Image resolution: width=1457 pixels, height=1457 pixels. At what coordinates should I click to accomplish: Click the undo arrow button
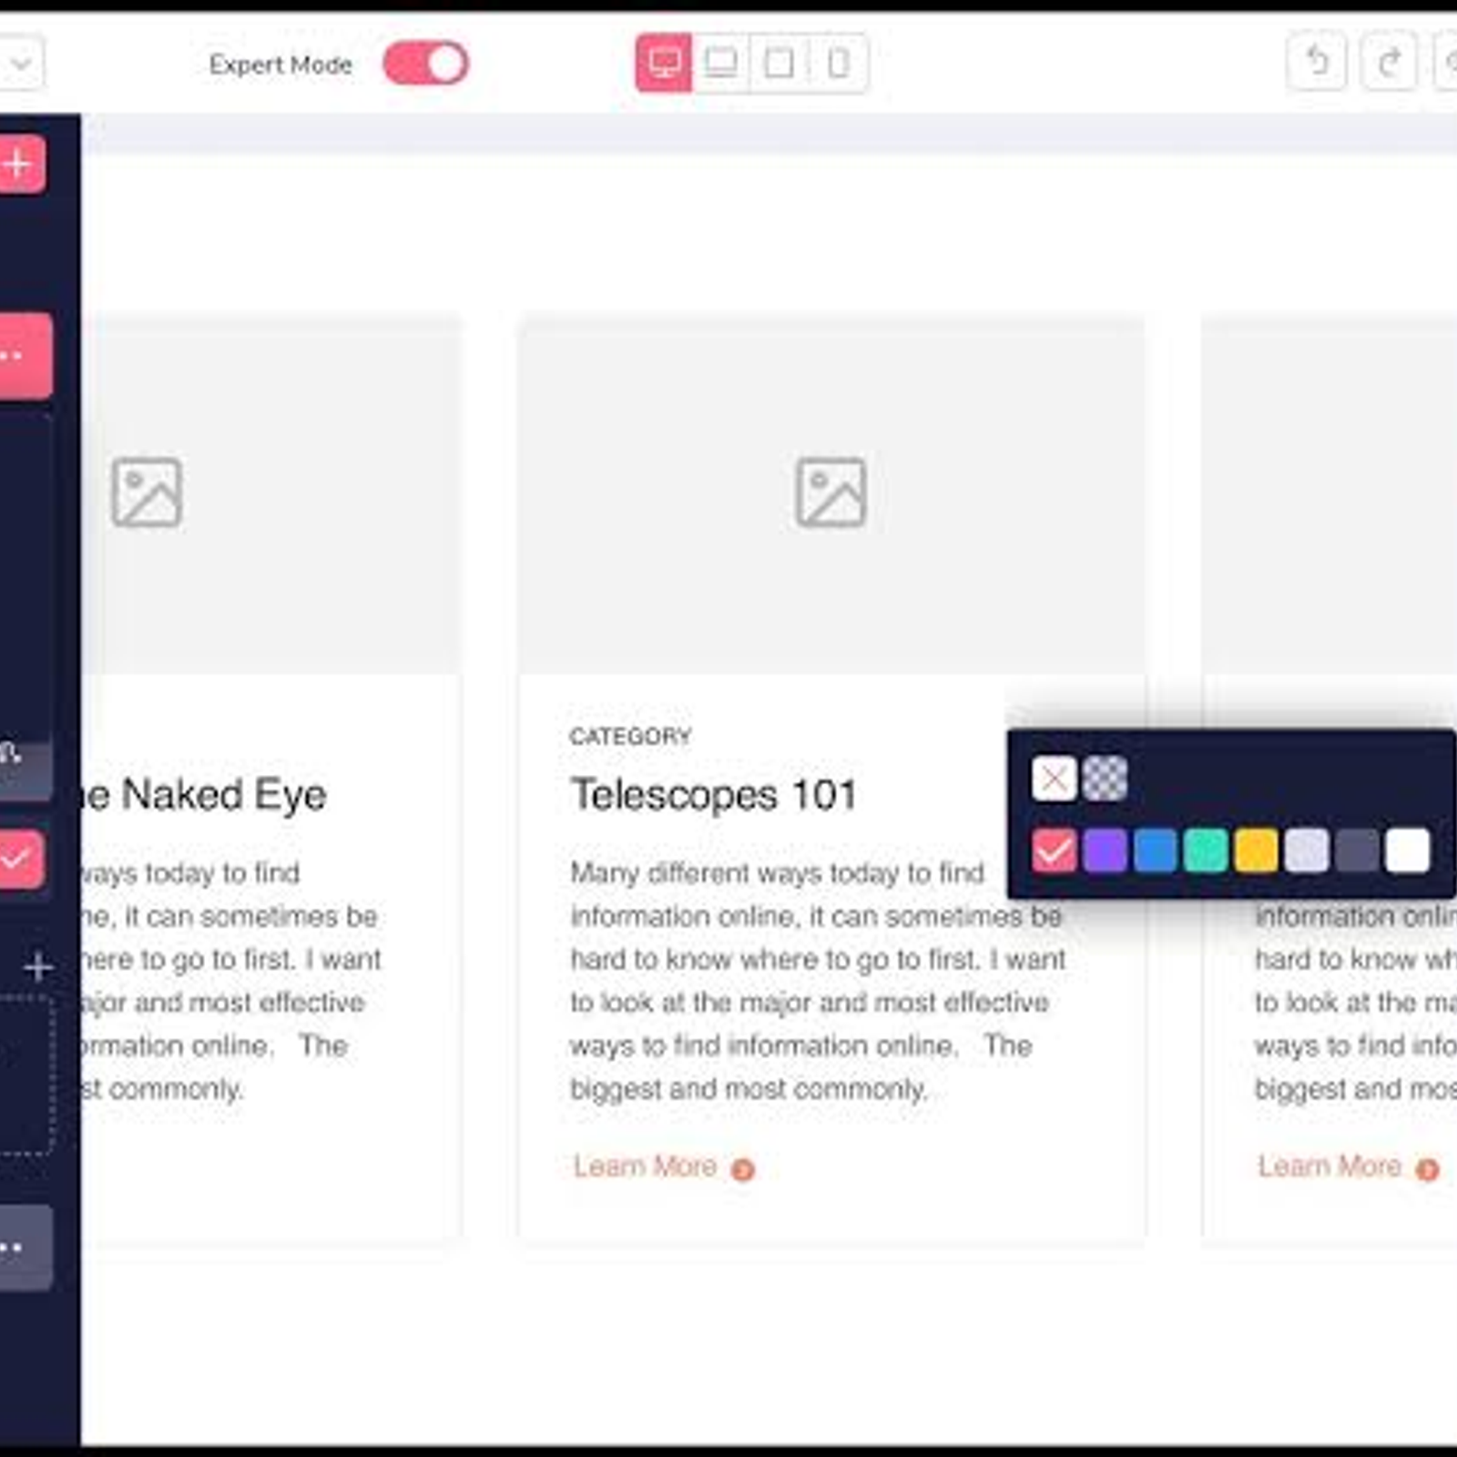tap(1316, 63)
